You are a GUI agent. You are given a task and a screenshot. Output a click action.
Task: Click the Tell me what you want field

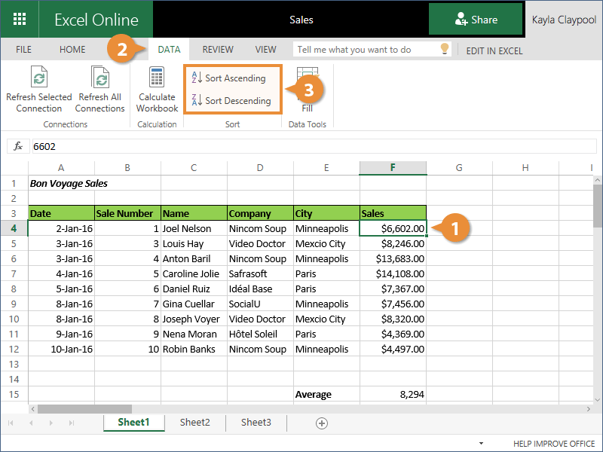(366, 50)
